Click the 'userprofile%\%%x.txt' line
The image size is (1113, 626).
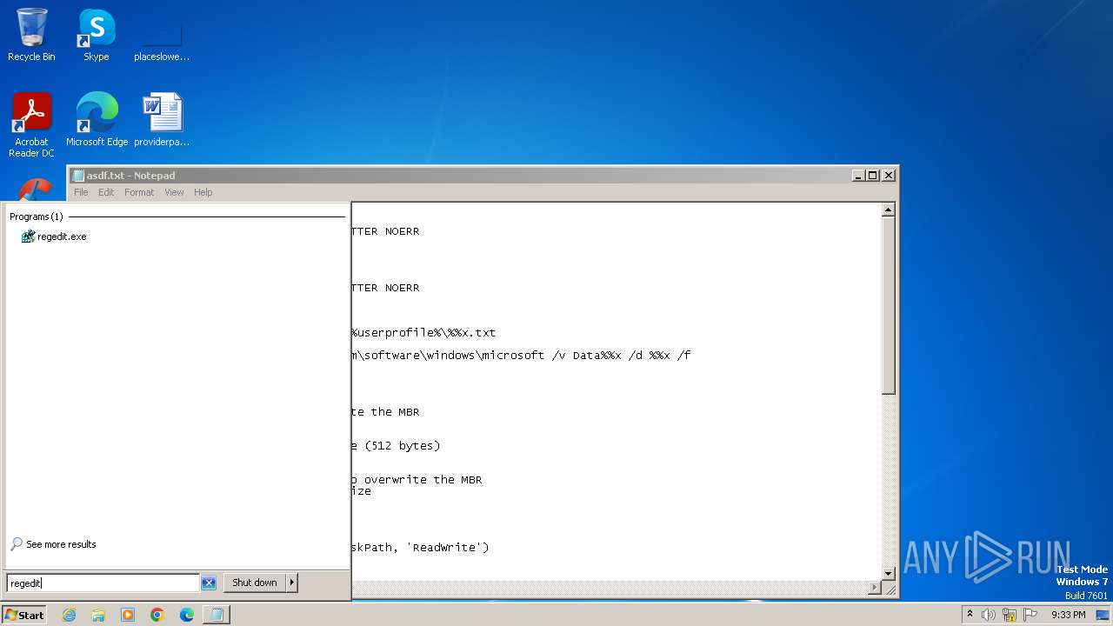coord(423,333)
